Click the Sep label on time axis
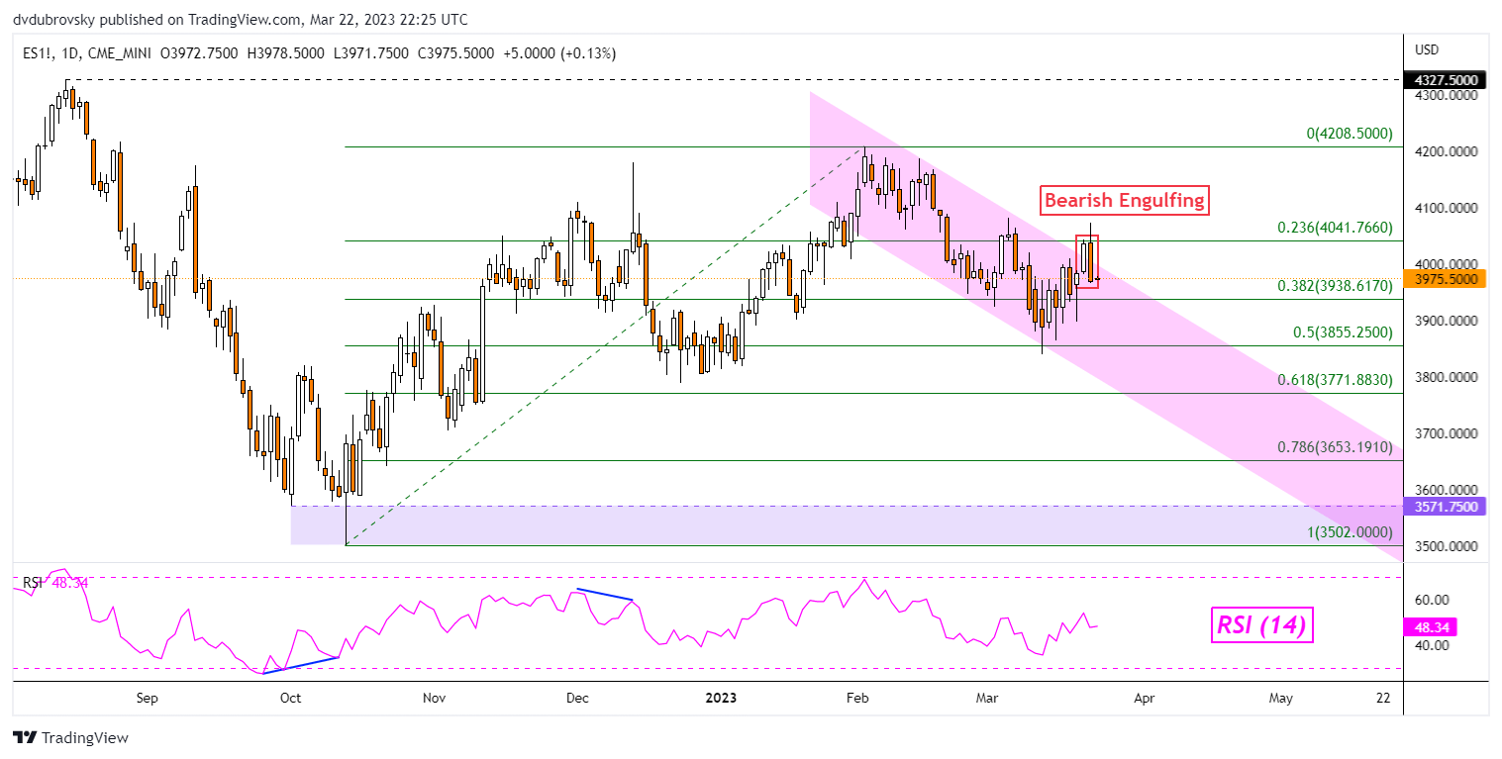Screen dimensions: 1502x759 coord(147,698)
